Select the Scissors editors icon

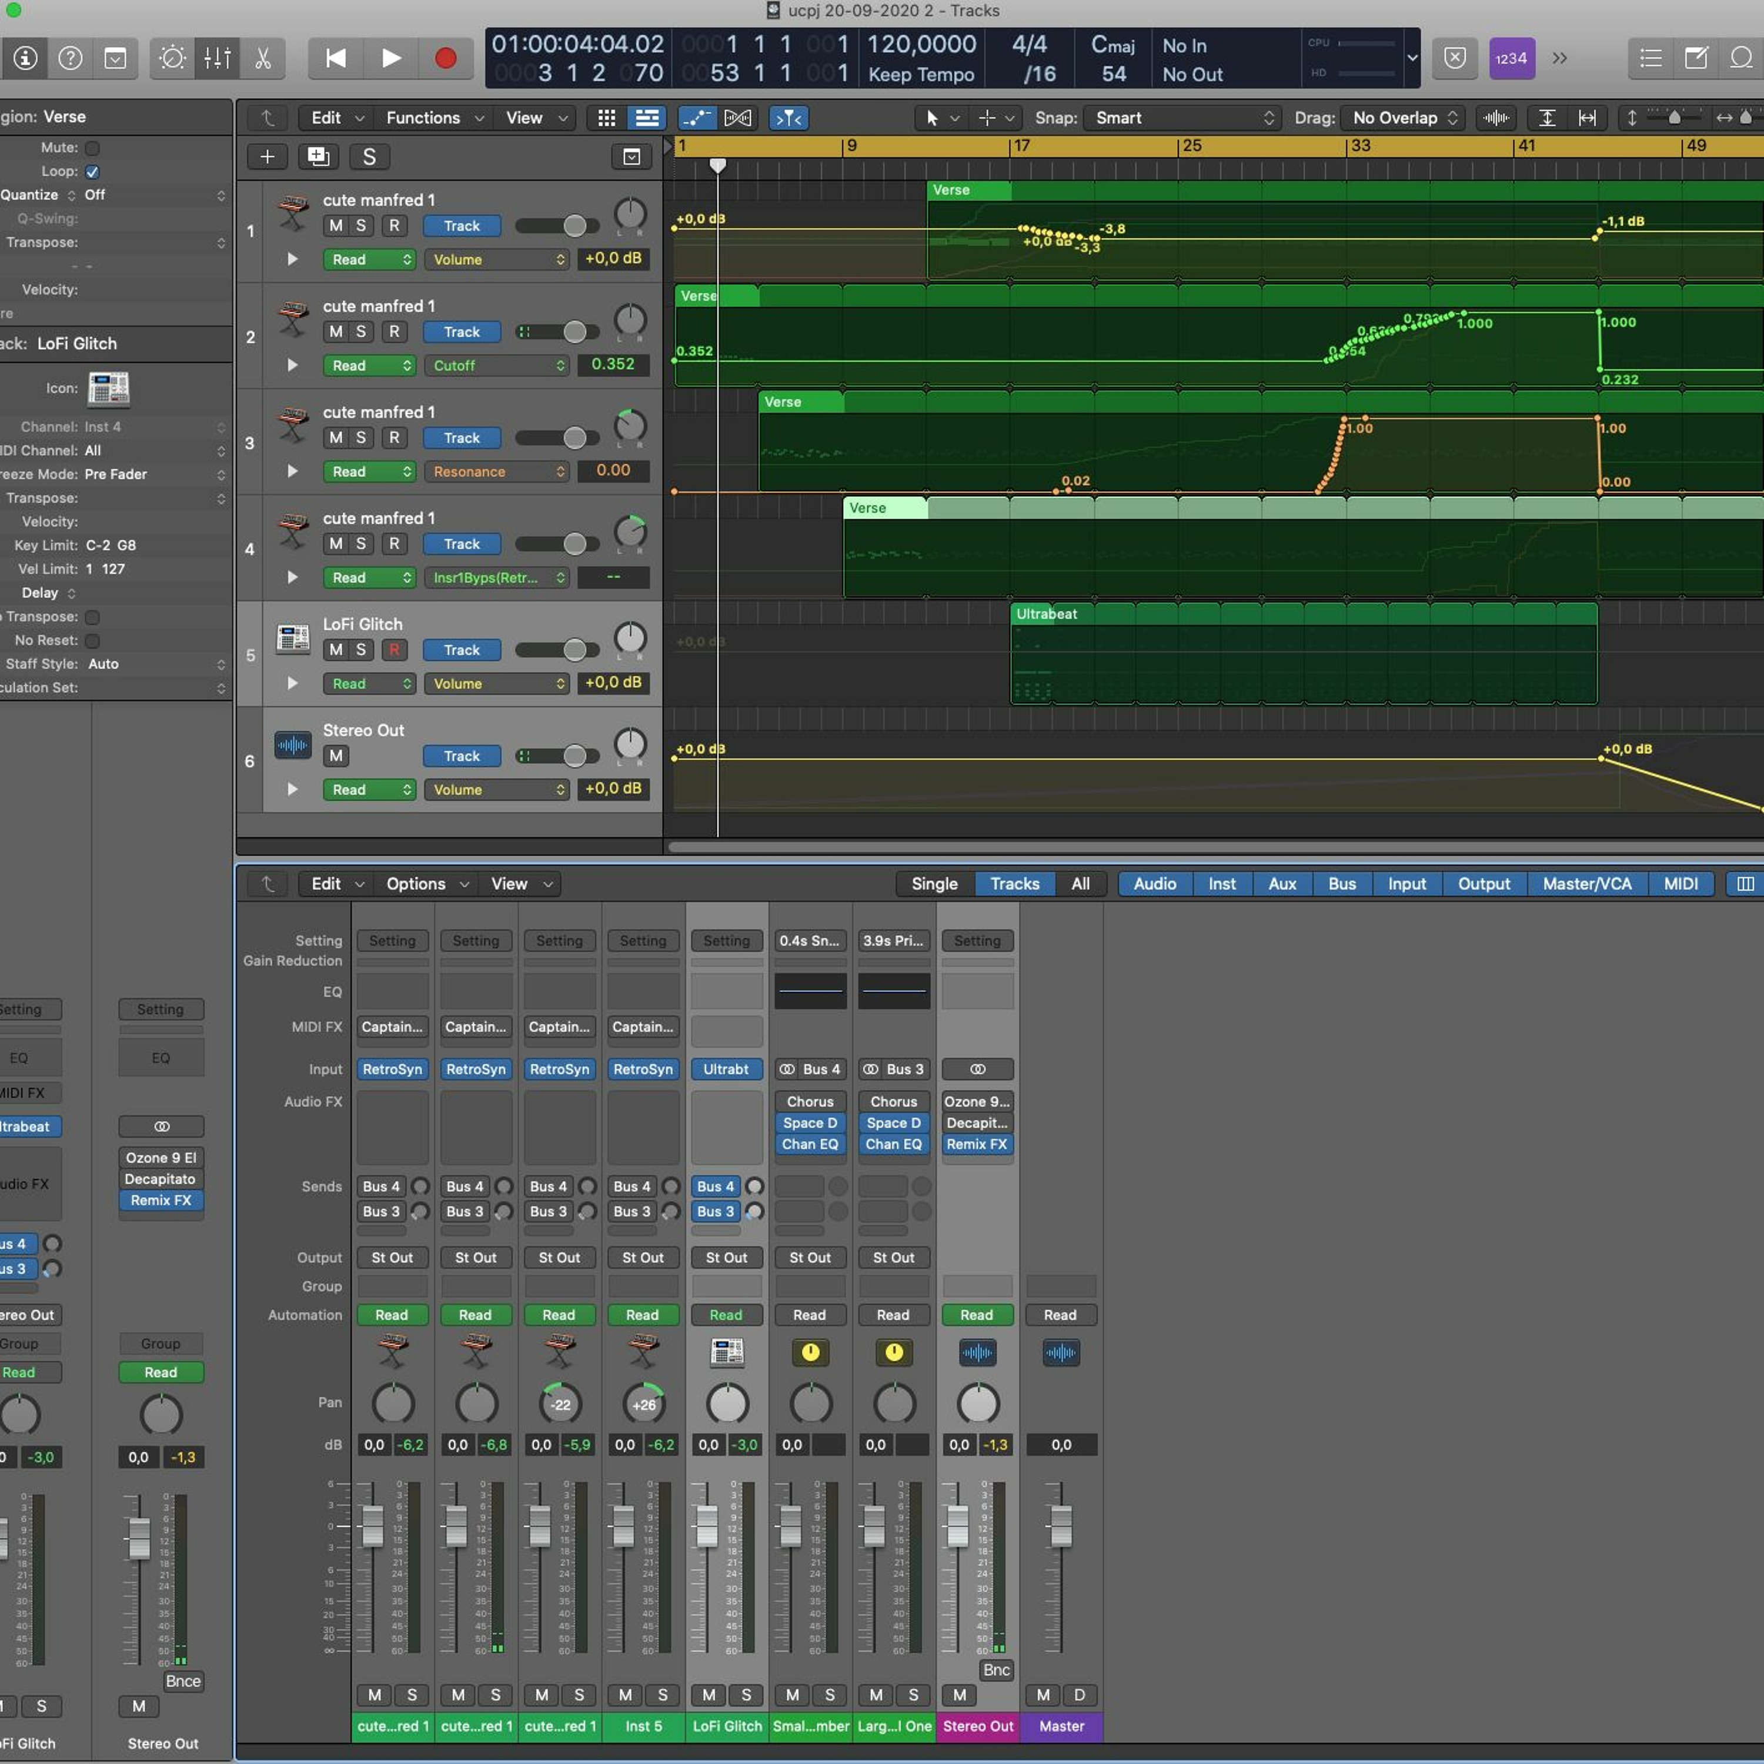263,58
